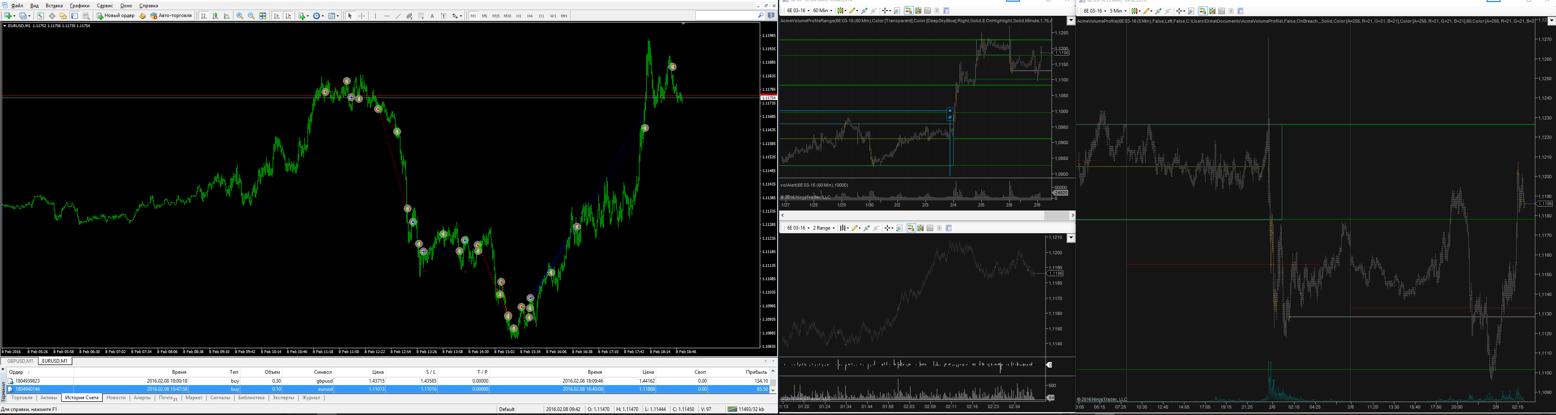Zoom in on MetaTrader chart

[x=240, y=16]
